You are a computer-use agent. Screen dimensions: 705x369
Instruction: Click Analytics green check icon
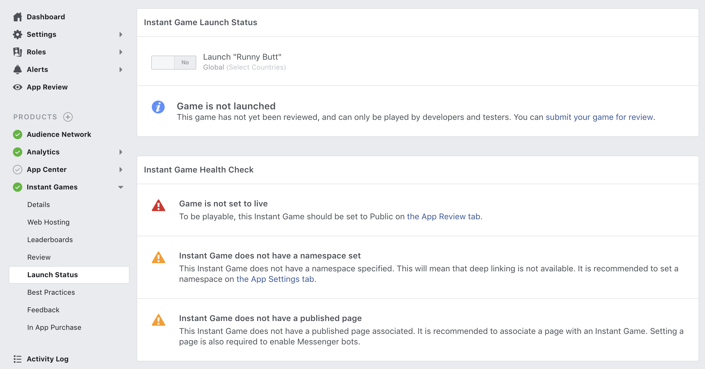18,152
